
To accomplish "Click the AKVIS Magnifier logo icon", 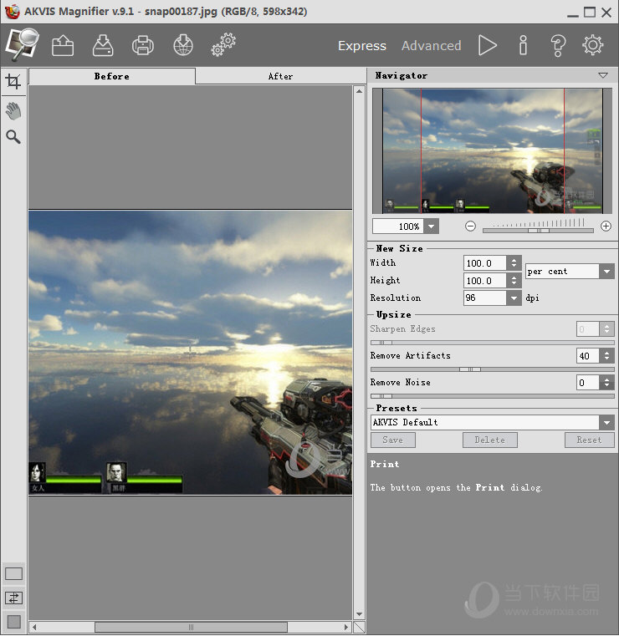I will (x=23, y=44).
